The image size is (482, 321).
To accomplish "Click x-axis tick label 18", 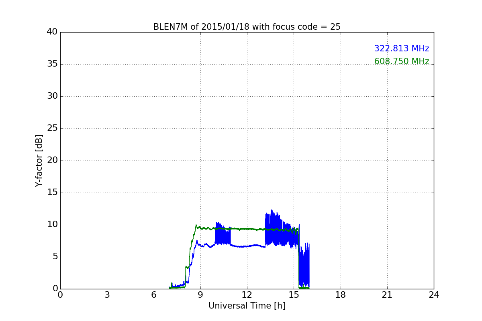I will [x=341, y=295].
